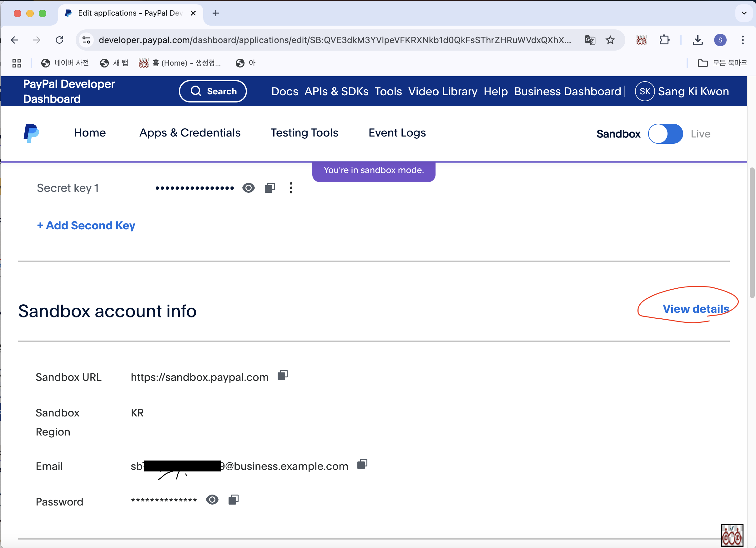Viewport: 756px width, 548px height.
Task: Click the masked Secret key 1 dots
Action: (195, 188)
